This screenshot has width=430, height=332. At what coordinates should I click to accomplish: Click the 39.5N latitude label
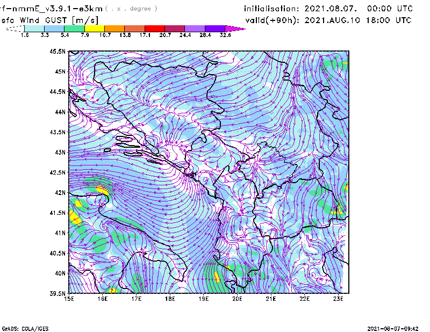coord(58,293)
